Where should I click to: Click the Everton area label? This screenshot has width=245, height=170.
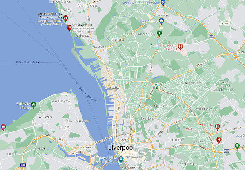tap(147, 118)
